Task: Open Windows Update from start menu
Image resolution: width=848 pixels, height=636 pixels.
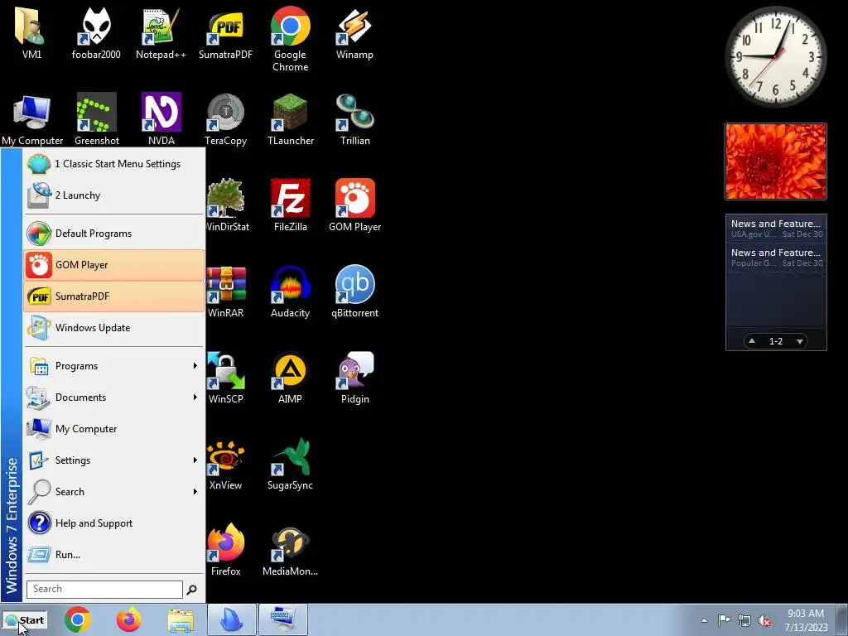Action: click(x=114, y=328)
